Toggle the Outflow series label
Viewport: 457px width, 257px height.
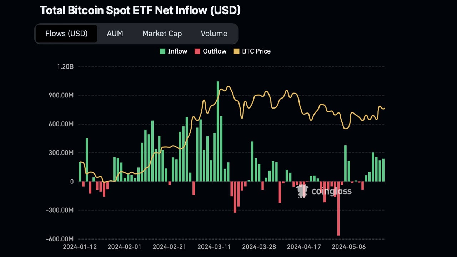pyautogui.click(x=215, y=51)
